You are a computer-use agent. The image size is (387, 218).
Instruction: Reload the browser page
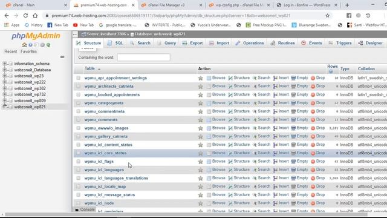(x=25, y=16)
